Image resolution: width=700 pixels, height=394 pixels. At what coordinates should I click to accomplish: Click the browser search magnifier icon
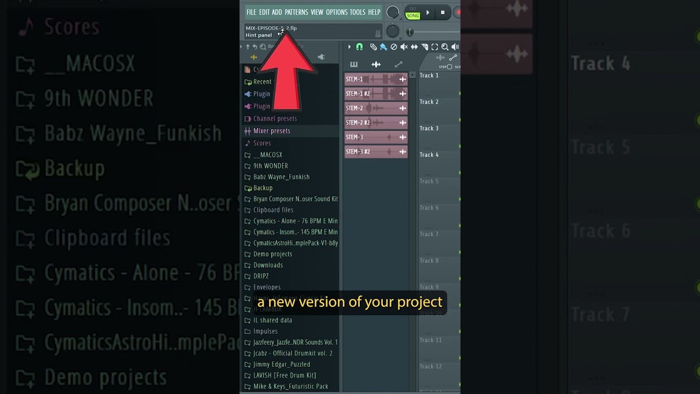(x=263, y=47)
